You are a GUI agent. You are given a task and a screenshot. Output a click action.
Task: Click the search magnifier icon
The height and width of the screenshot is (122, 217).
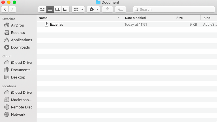136,9
